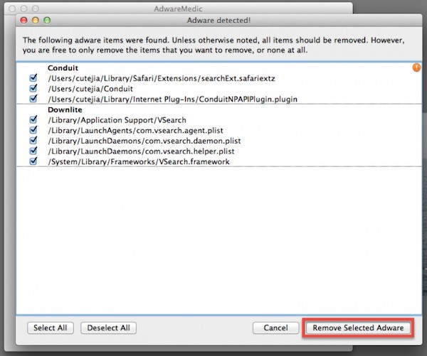Click the orange warning icon beside Conduit
Screen dimensions: 427x356
click(416, 68)
